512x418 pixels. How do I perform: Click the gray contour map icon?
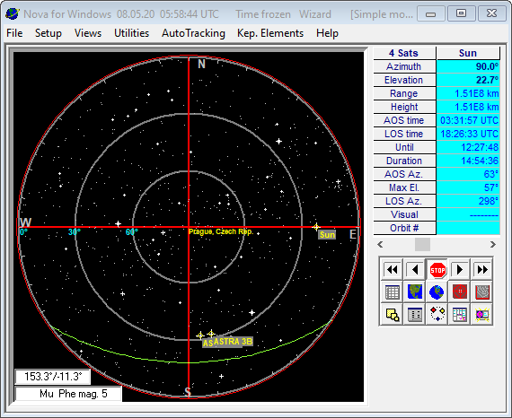coord(482,292)
